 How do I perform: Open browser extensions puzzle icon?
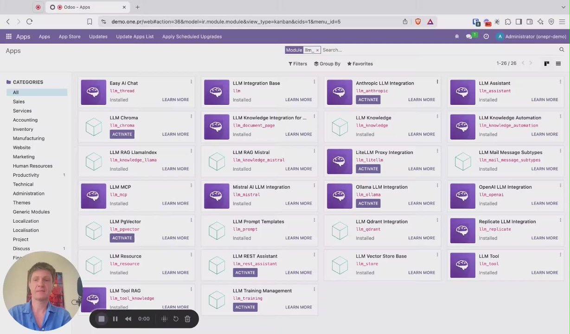[x=508, y=21]
